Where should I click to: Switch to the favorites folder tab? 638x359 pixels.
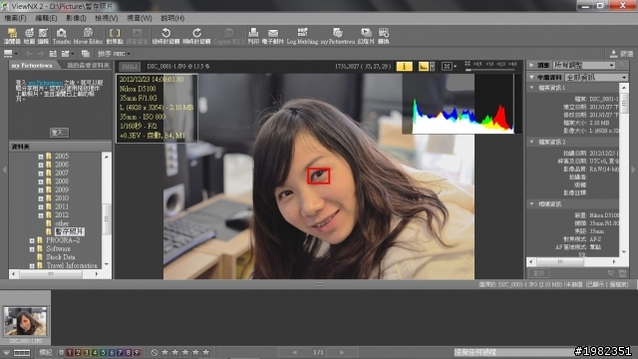[88, 65]
